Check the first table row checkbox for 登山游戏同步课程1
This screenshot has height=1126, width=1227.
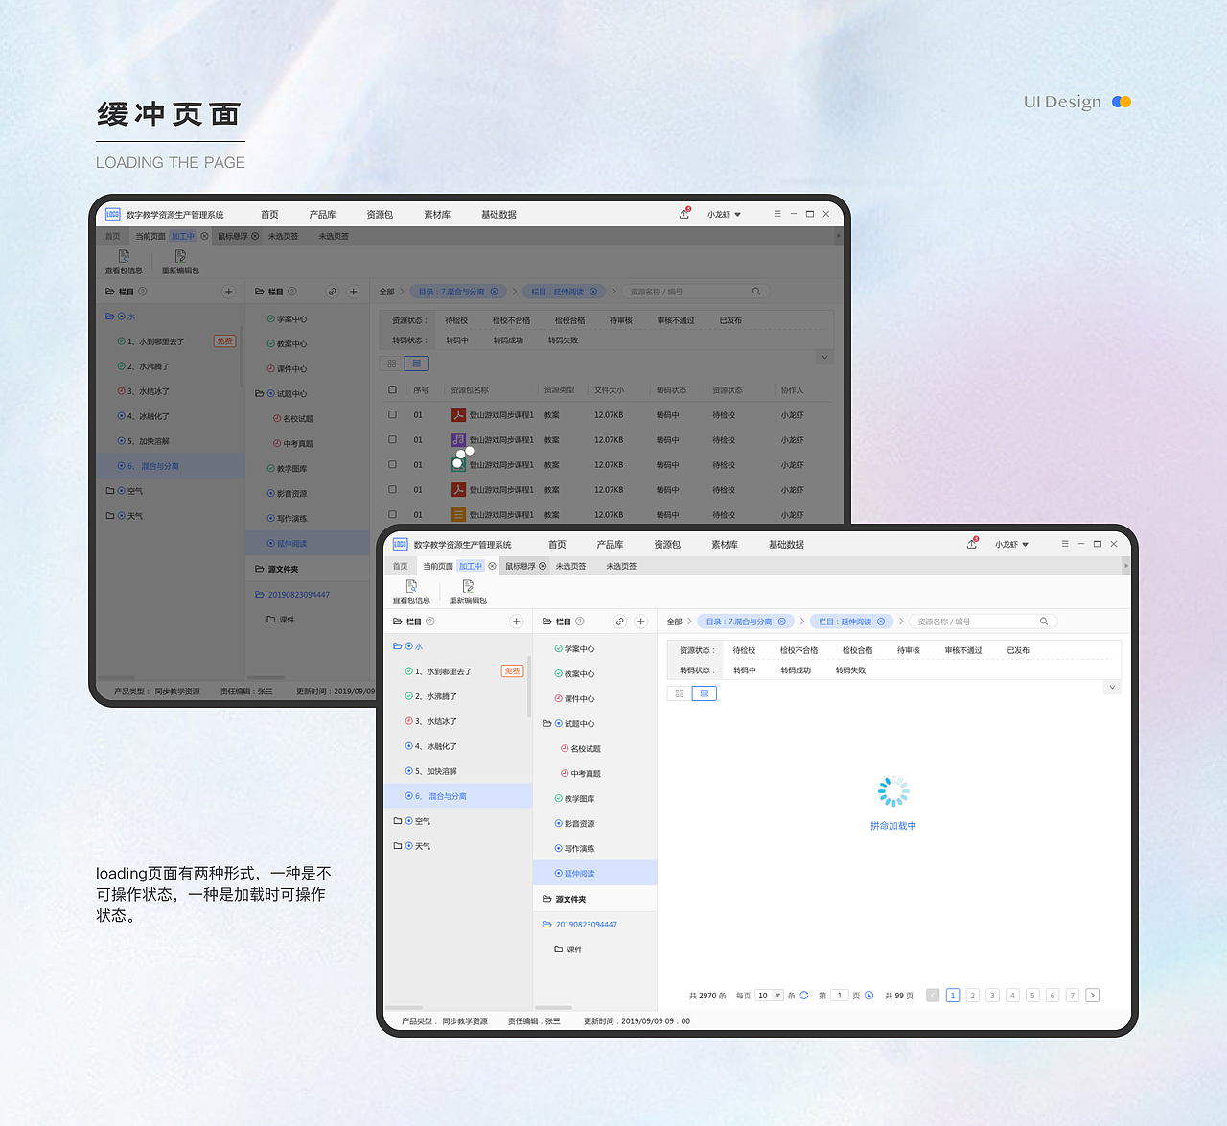tap(393, 414)
